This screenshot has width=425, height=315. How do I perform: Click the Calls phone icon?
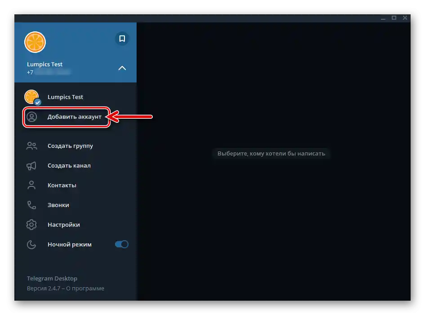[31, 205]
